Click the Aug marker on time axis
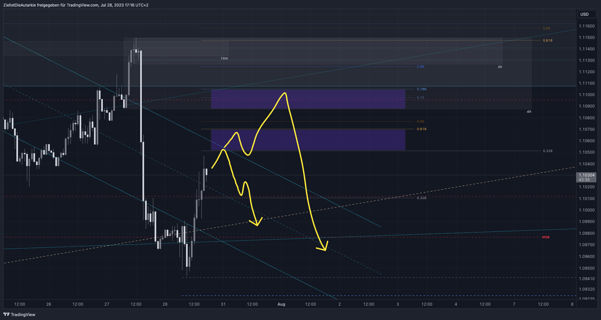The height and width of the screenshot is (320, 601). tap(281, 304)
